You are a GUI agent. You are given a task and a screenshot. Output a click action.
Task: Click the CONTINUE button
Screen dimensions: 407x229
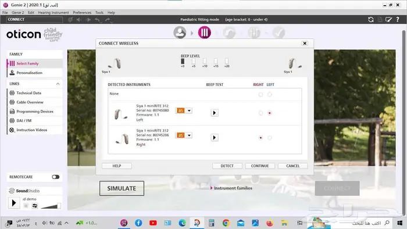(260, 166)
